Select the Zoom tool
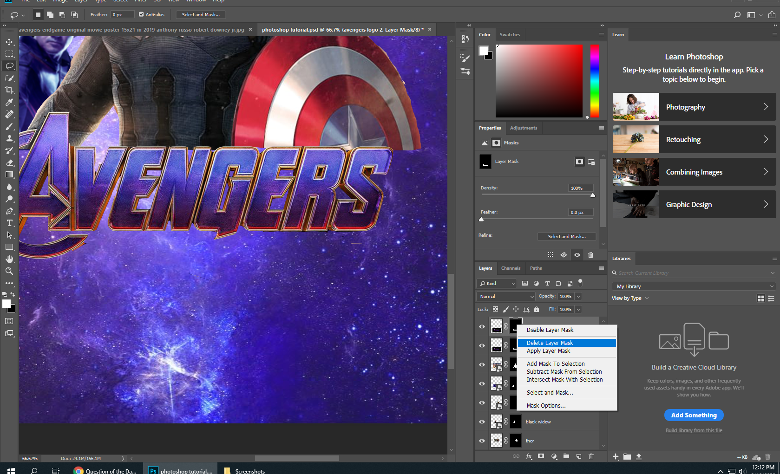The image size is (780, 474). [x=9, y=271]
